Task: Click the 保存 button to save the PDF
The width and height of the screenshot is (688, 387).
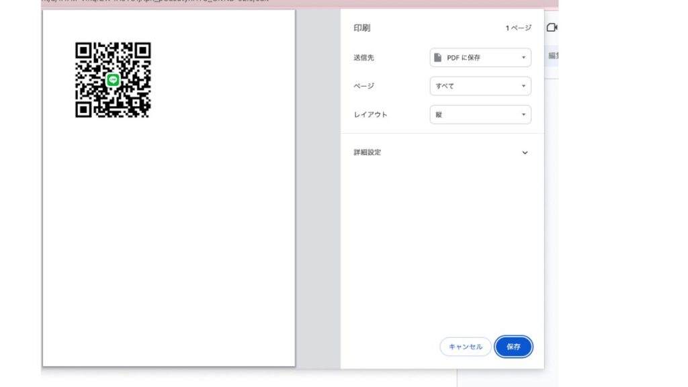Action: pyautogui.click(x=513, y=347)
